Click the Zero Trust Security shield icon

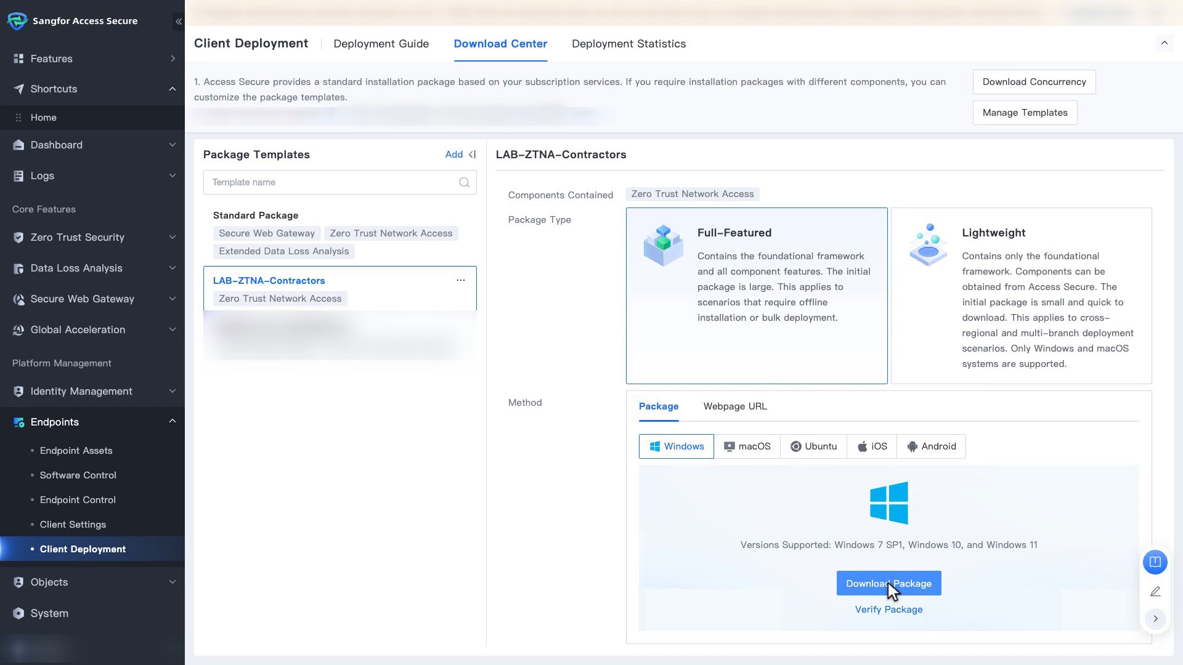18,237
